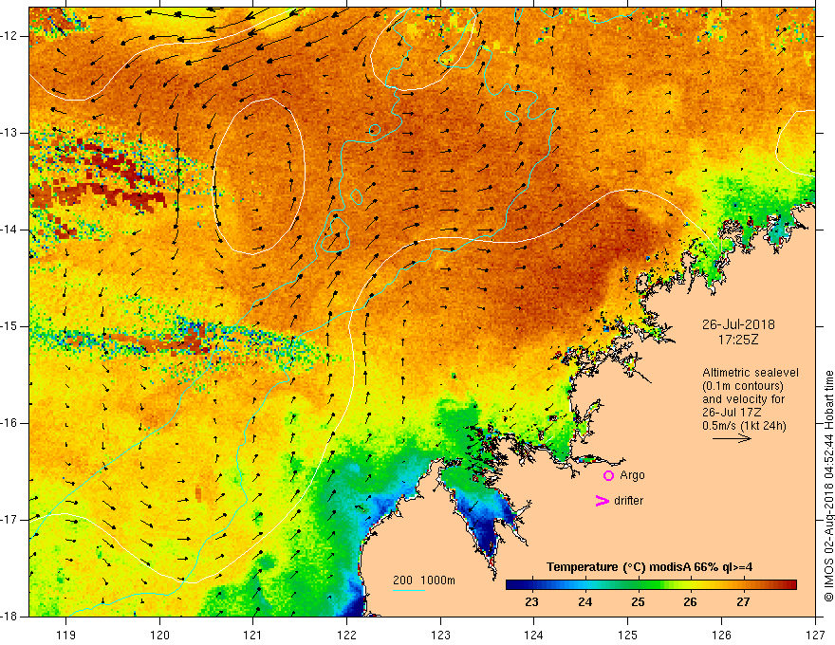Screen dimensions: 835x645
Task: Click the magenta Argo circle legend symbol
Action: click(608, 476)
